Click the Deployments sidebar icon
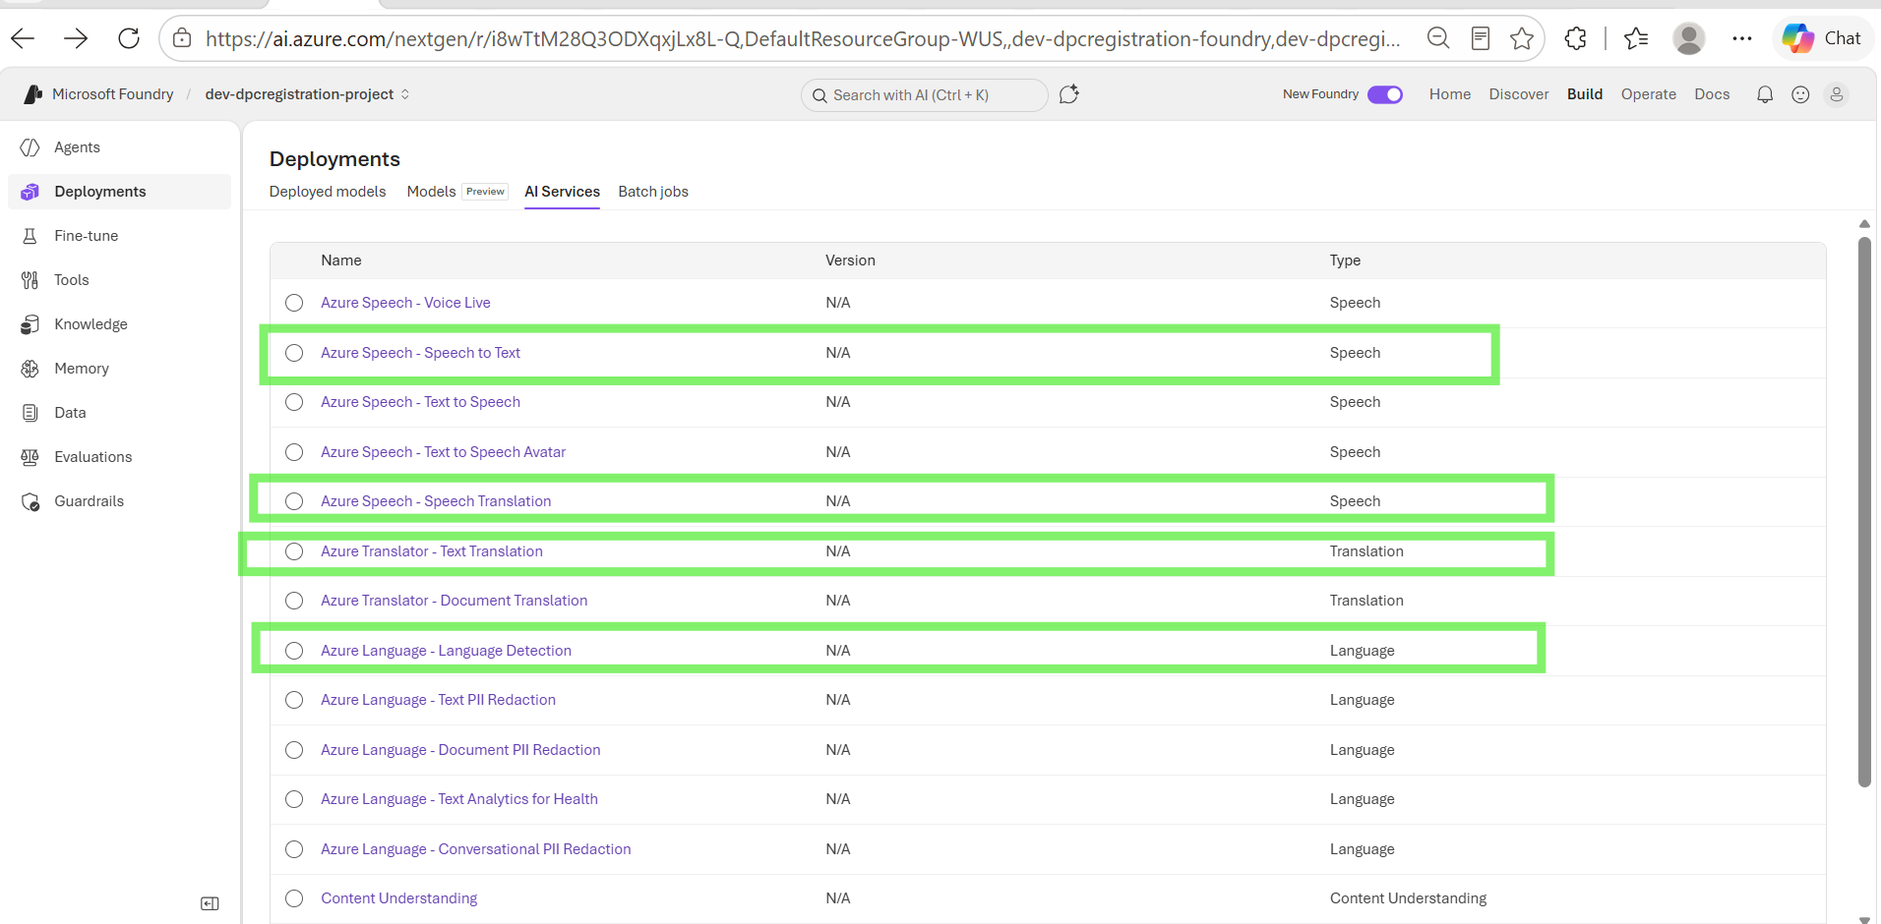Screen dimensions: 1881x924 [30, 192]
